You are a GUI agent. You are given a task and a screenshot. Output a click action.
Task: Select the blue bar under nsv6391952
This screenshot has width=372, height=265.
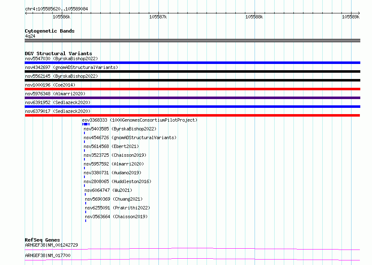pos(192,107)
